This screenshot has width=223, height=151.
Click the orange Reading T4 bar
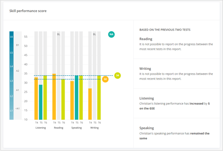(x=54, y=97)
